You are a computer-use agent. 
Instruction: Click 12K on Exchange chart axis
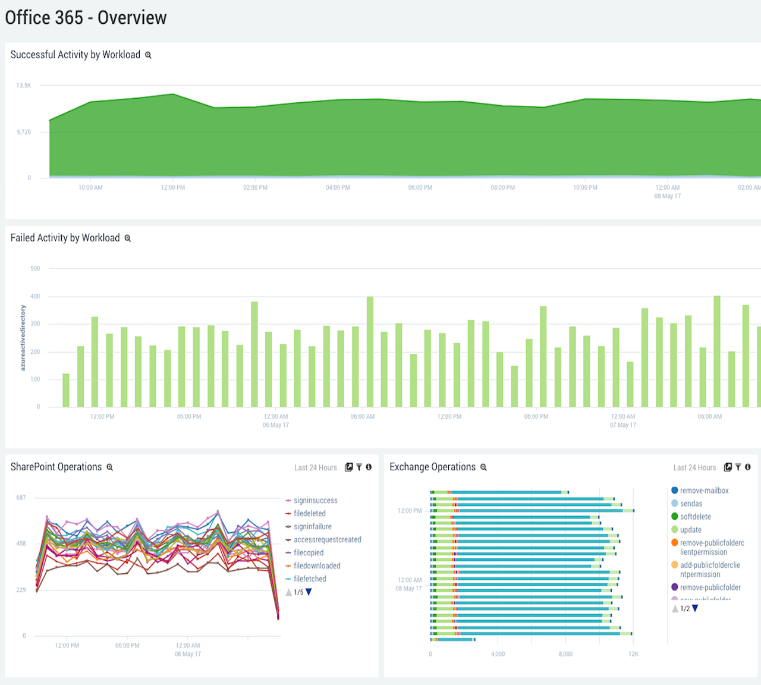point(634,654)
